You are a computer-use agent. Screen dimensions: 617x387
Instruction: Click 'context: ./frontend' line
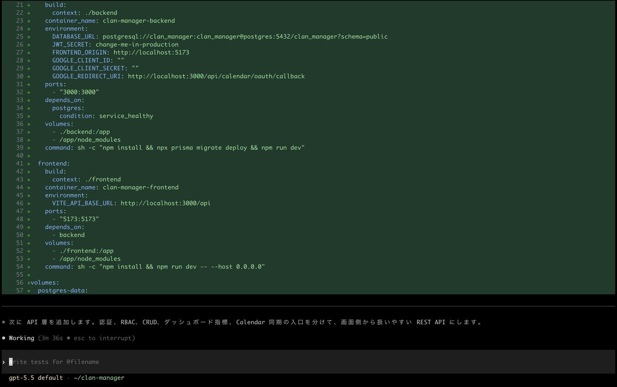86,179
